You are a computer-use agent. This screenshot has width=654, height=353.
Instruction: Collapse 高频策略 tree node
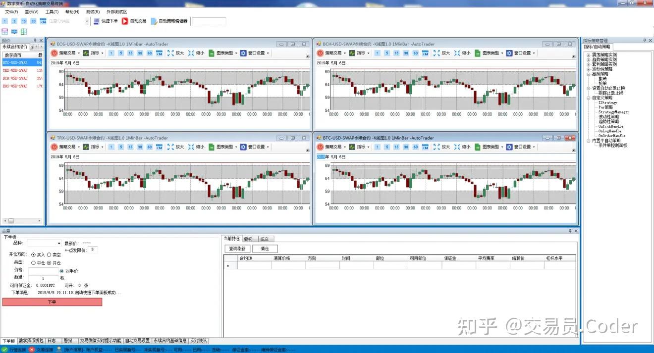(x=589, y=74)
